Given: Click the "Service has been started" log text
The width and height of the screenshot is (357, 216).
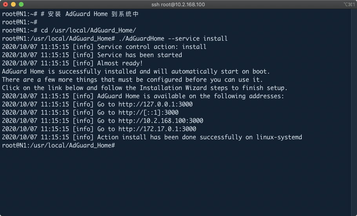Looking at the screenshot, I should tap(140, 55).
